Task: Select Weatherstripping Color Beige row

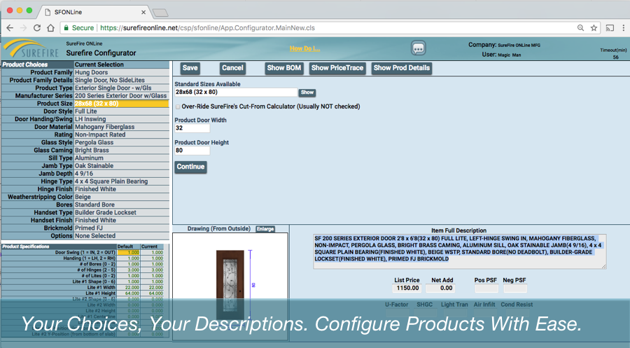Action: pyautogui.click(x=85, y=197)
